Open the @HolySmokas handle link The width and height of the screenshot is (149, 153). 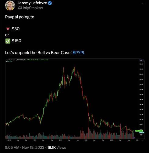(30, 8)
